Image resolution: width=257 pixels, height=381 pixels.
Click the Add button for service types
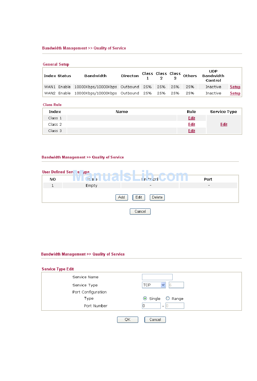point(121,197)
